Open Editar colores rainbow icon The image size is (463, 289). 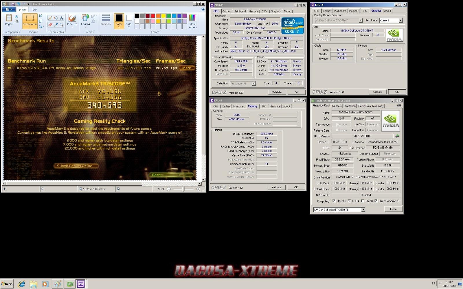192,18
